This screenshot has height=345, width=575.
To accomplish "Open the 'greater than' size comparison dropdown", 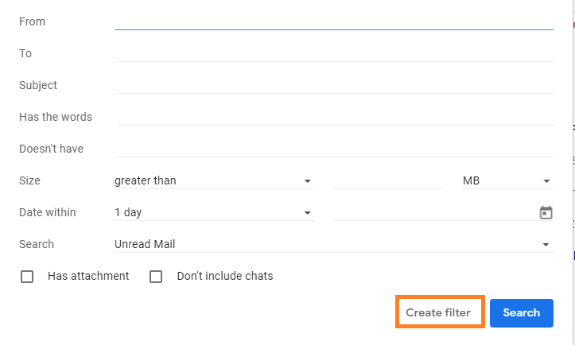I will (x=215, y=180).
